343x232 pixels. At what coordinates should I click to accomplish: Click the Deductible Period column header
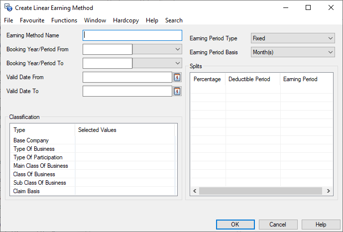pyautogui.click(x=253, y=79)
